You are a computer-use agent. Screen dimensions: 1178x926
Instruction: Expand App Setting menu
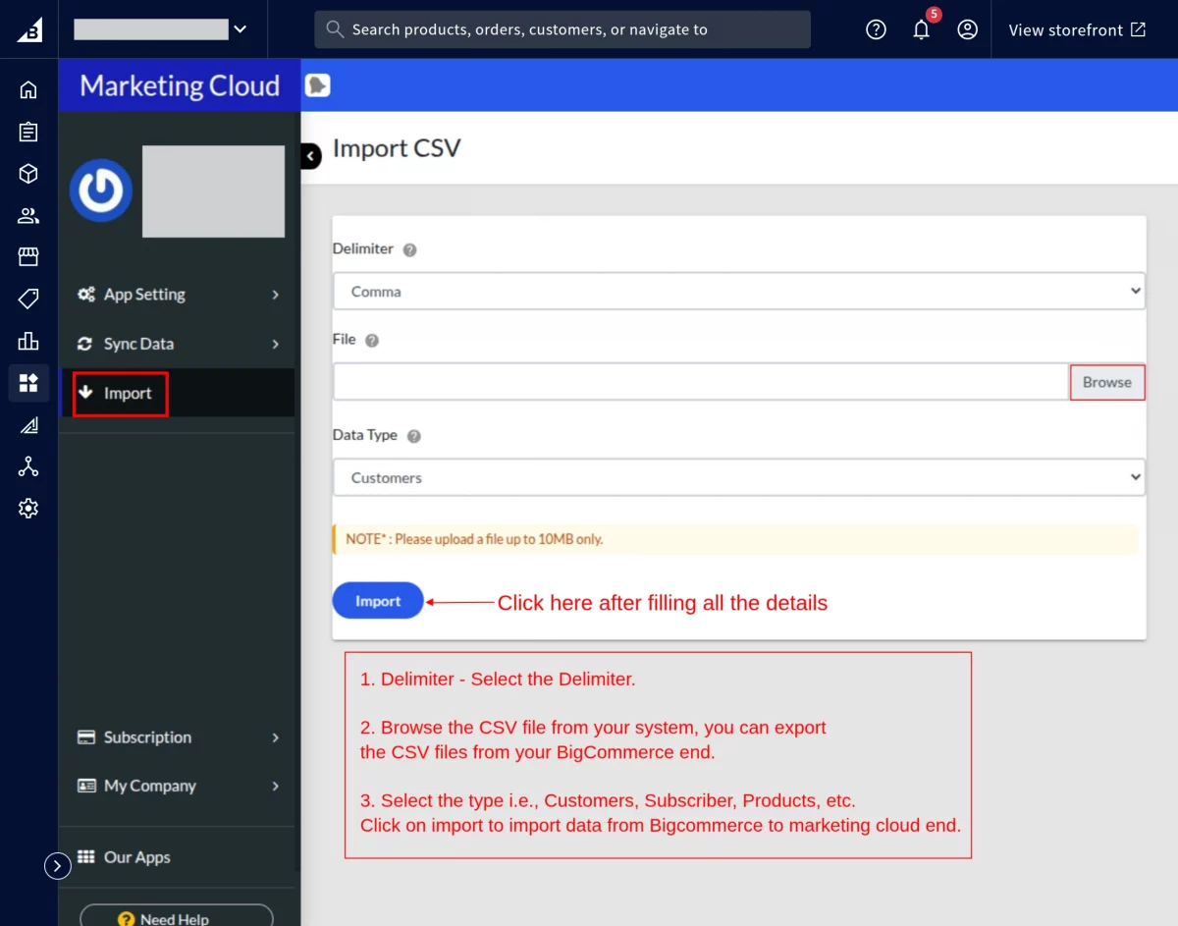coord(179,295)
